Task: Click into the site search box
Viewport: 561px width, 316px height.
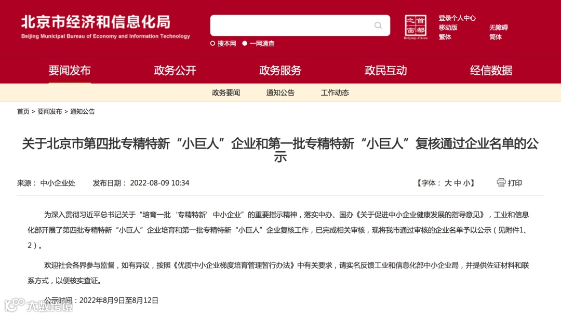Action: (x=291, y=25)
